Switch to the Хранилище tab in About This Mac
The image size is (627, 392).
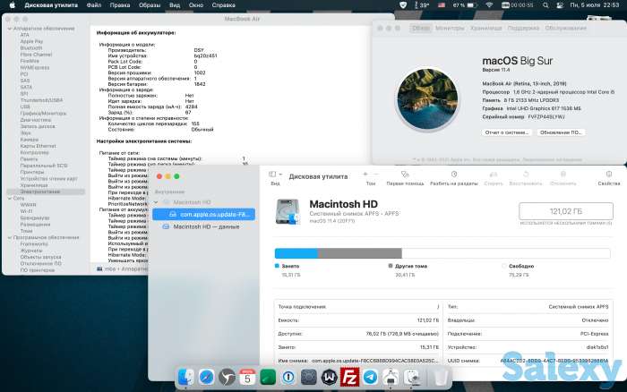[485, 29]
